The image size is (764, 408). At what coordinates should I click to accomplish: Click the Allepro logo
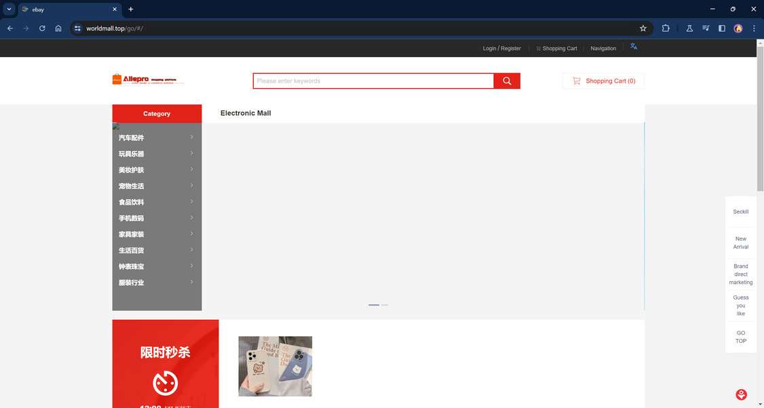(x=148, y=79)
